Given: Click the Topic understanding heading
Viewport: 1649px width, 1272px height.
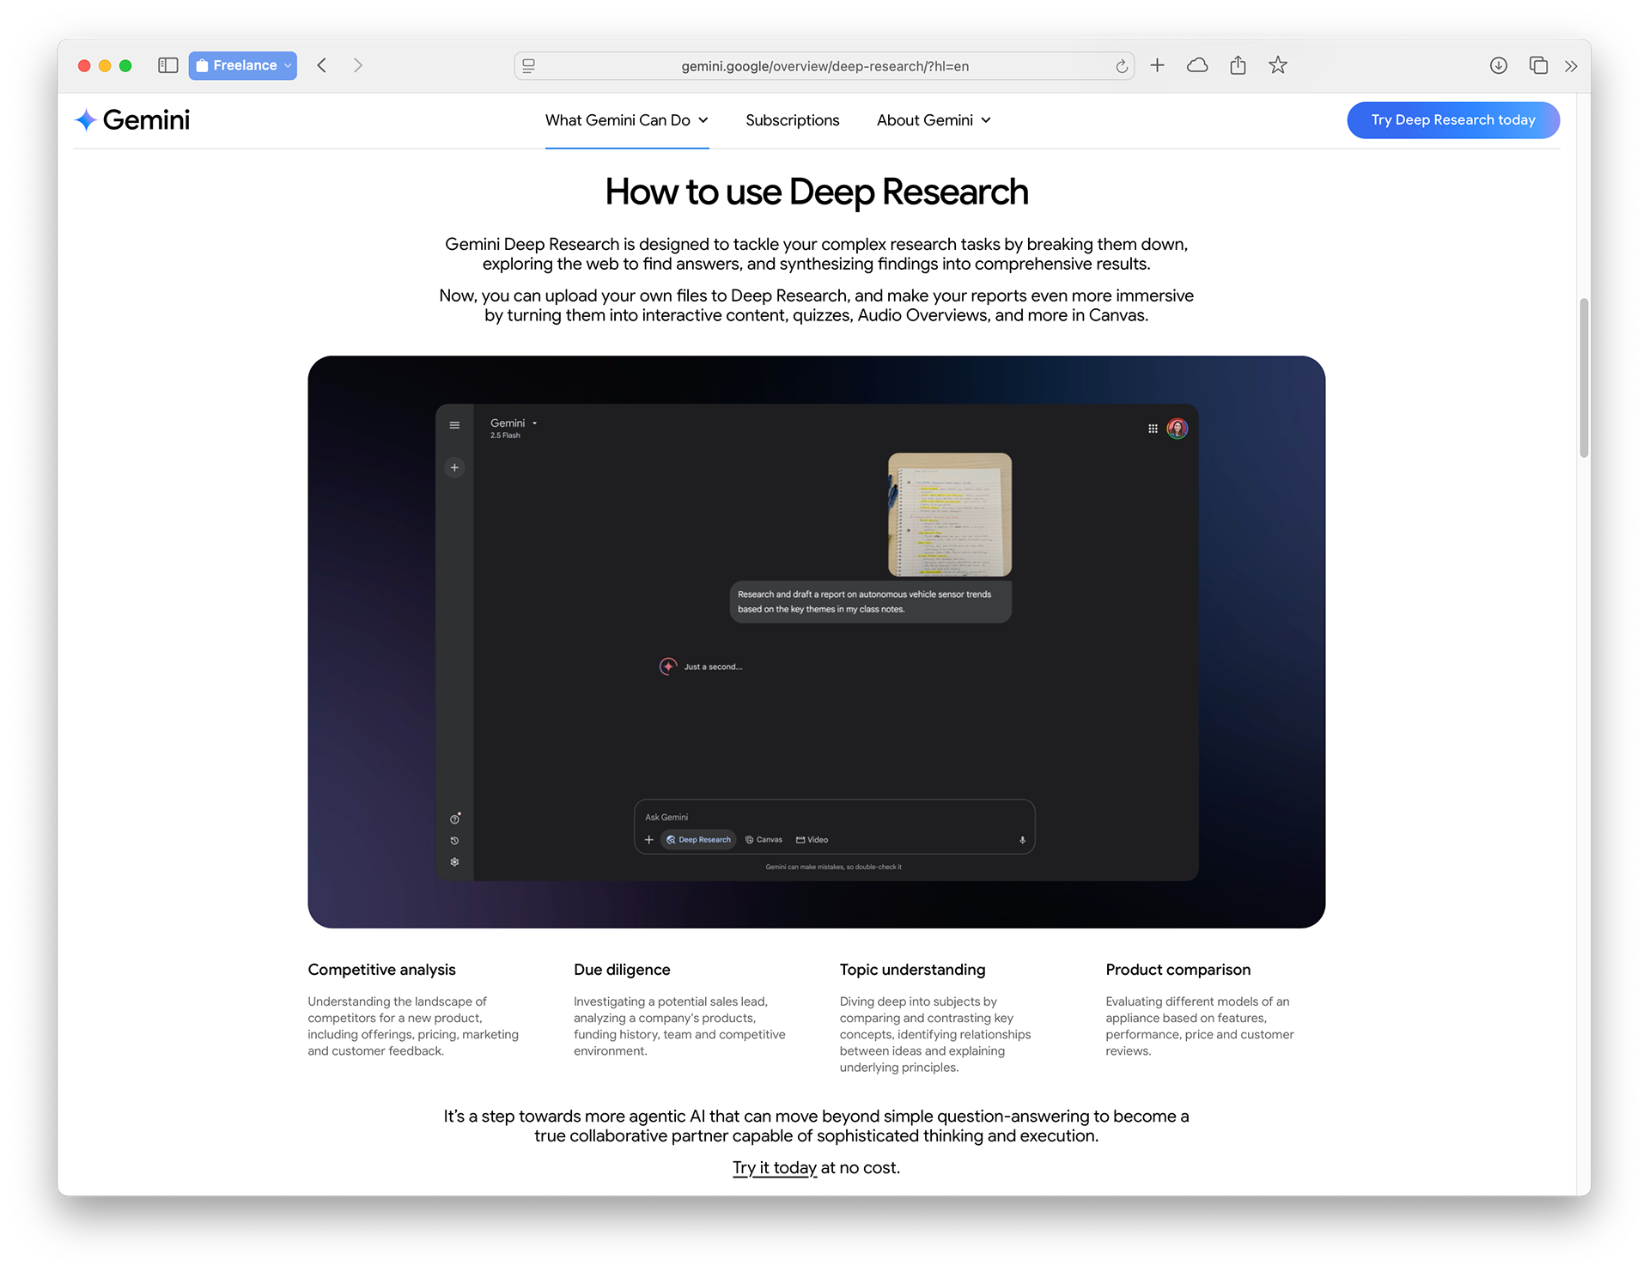Looking at the screenshot, I should (912, 970).
